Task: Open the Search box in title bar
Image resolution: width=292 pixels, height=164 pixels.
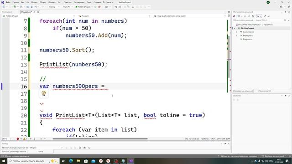Action: point(108,2)
